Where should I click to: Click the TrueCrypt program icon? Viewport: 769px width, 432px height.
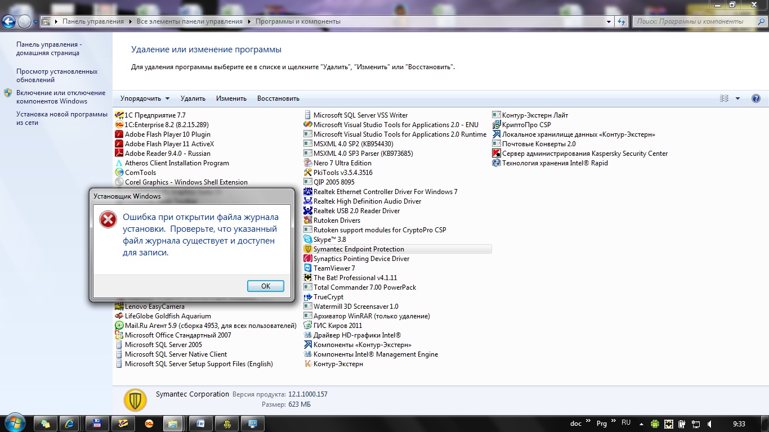tap(308, 297)
